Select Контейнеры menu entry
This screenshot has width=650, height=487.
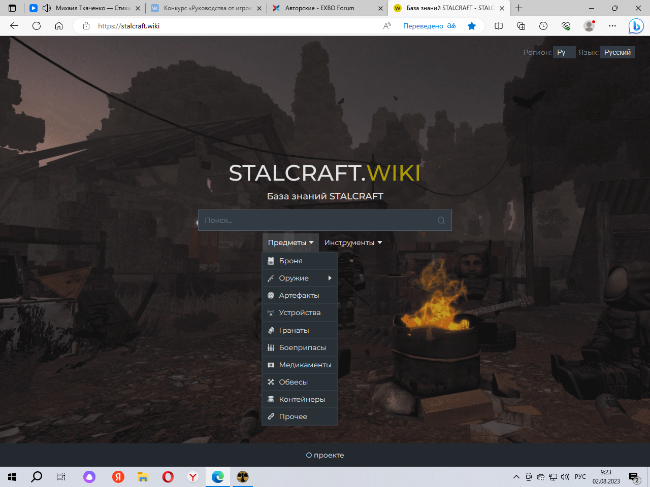point(300,399)
